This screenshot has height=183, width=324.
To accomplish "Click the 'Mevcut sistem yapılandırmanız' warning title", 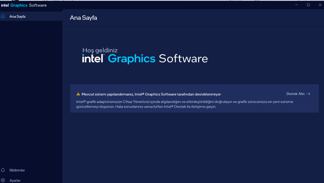I will pos(151,94).
